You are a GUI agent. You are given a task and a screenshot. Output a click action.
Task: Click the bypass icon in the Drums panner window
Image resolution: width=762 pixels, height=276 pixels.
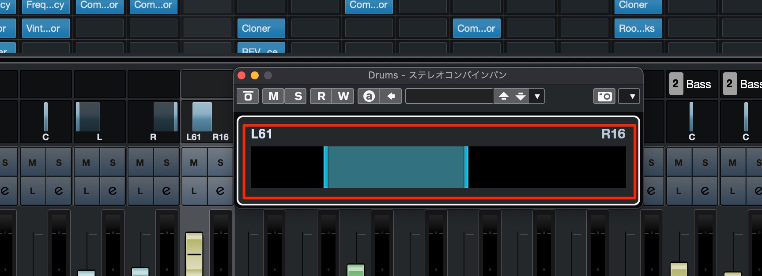coord(248,96)
